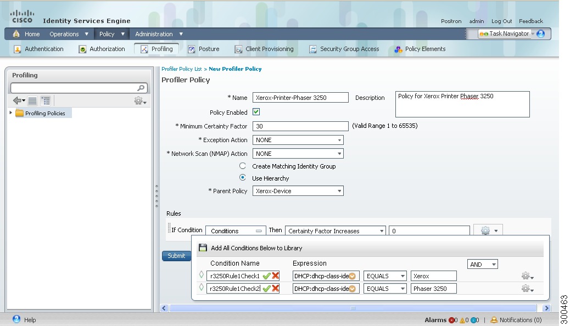Expand the Profiling Policies tree node

click(11, 113)
